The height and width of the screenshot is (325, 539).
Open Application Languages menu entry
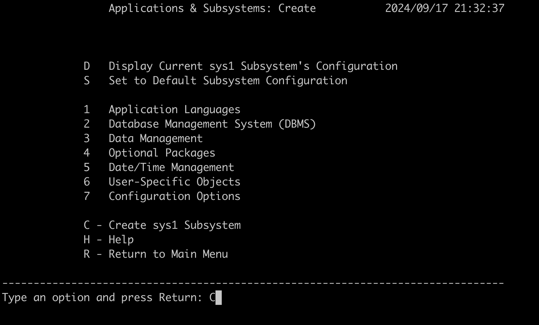tap(162, 109)
